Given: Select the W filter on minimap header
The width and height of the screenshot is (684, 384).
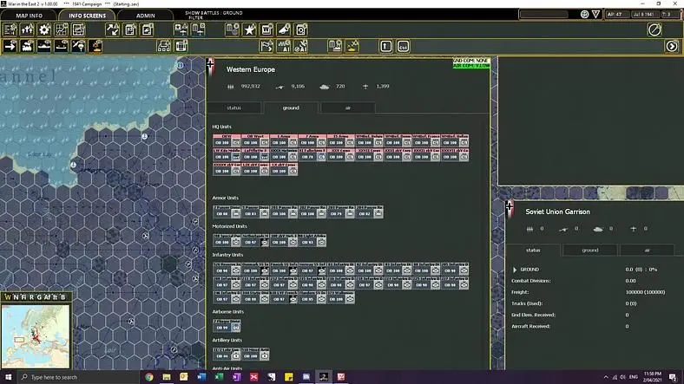Looking at the screenshot, I should (8, 297).
